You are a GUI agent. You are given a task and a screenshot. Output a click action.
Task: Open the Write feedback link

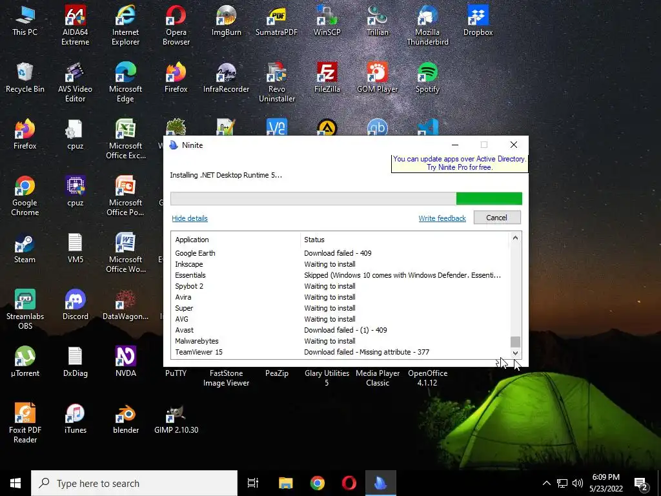click(442, 218)
